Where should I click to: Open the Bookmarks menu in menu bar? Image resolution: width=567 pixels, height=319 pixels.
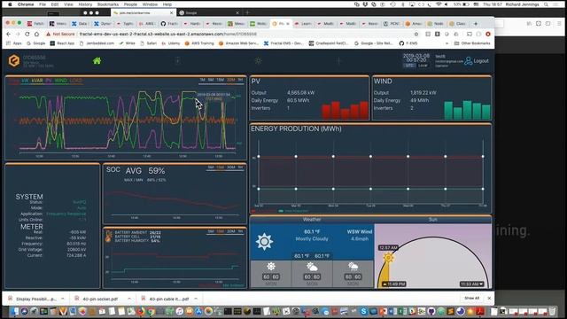click(108, 4)
